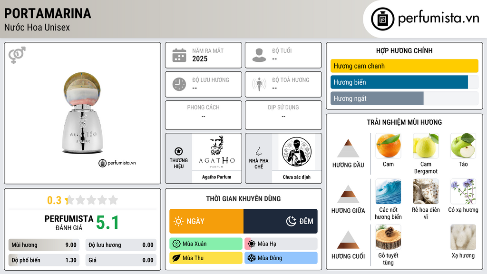Click the Hương đầu pyramid icon
487x274 pixels.
pyautogui.click(x=348, y=148)
